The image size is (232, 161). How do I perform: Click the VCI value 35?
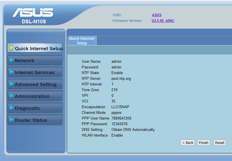(113, 101)
